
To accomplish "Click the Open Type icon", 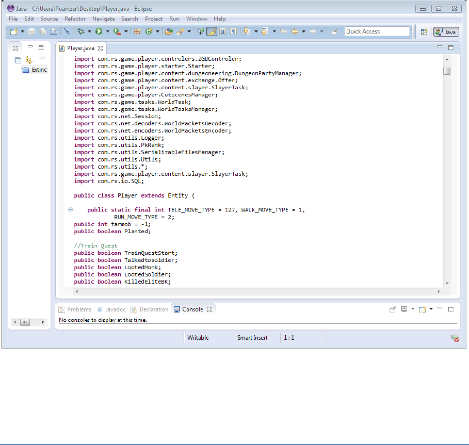I will (x=168, y=31).
